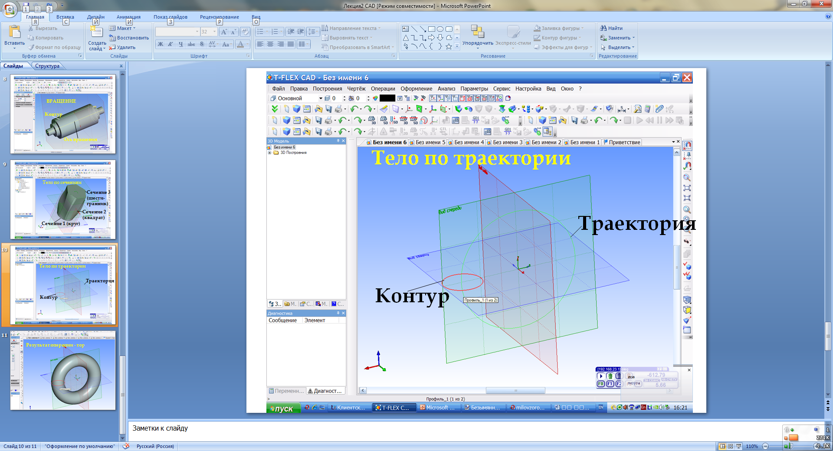Select the right block arrow shape
833x451 pixels.
click(x=431, y=38)
